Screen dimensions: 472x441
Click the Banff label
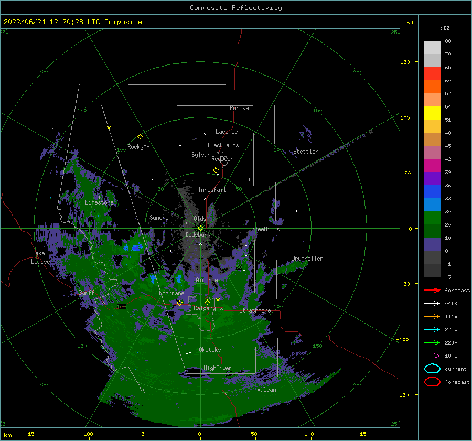coord(87,292)
